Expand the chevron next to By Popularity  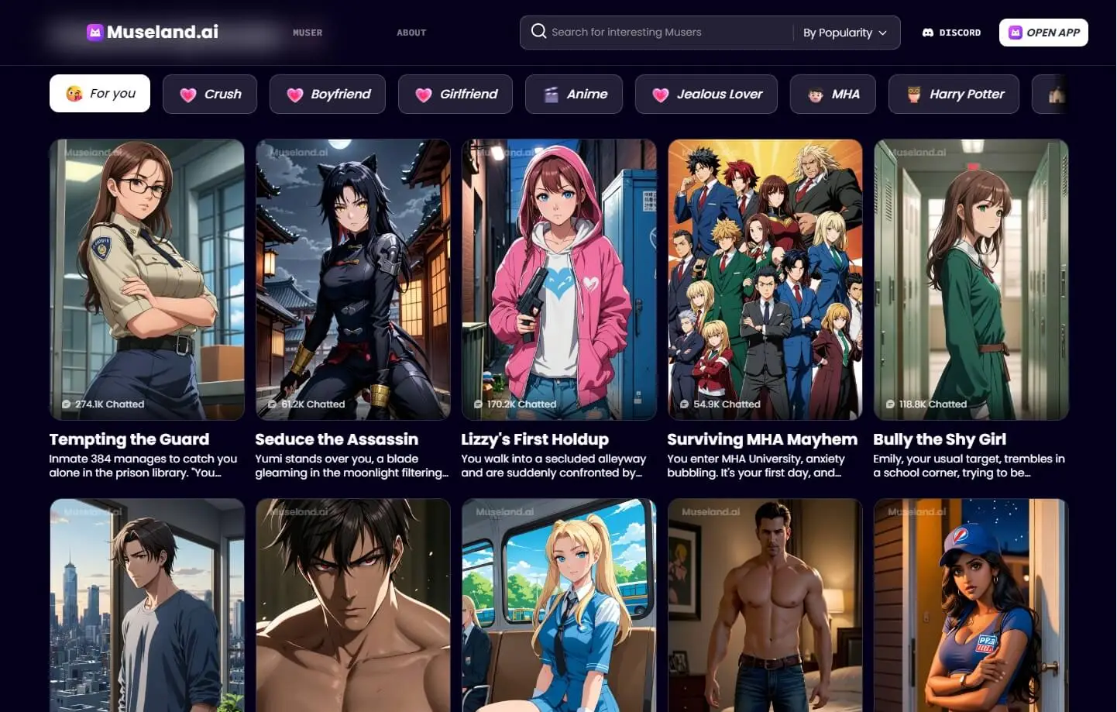(882, 33)
